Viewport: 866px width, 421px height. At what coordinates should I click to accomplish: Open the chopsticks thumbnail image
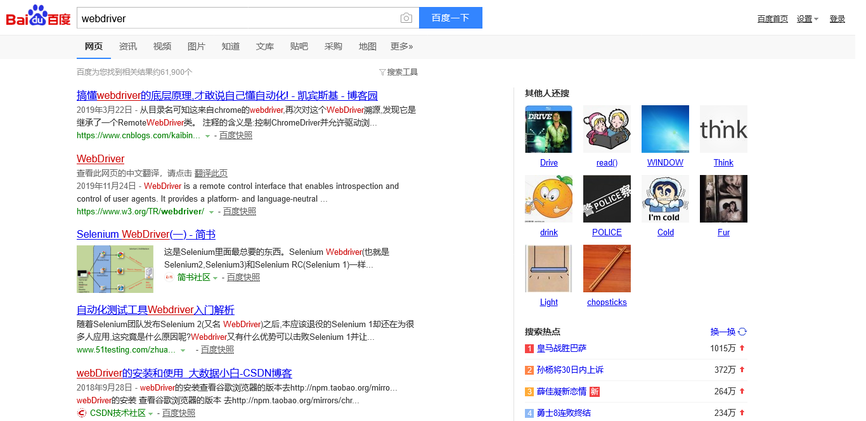(607, 269)
